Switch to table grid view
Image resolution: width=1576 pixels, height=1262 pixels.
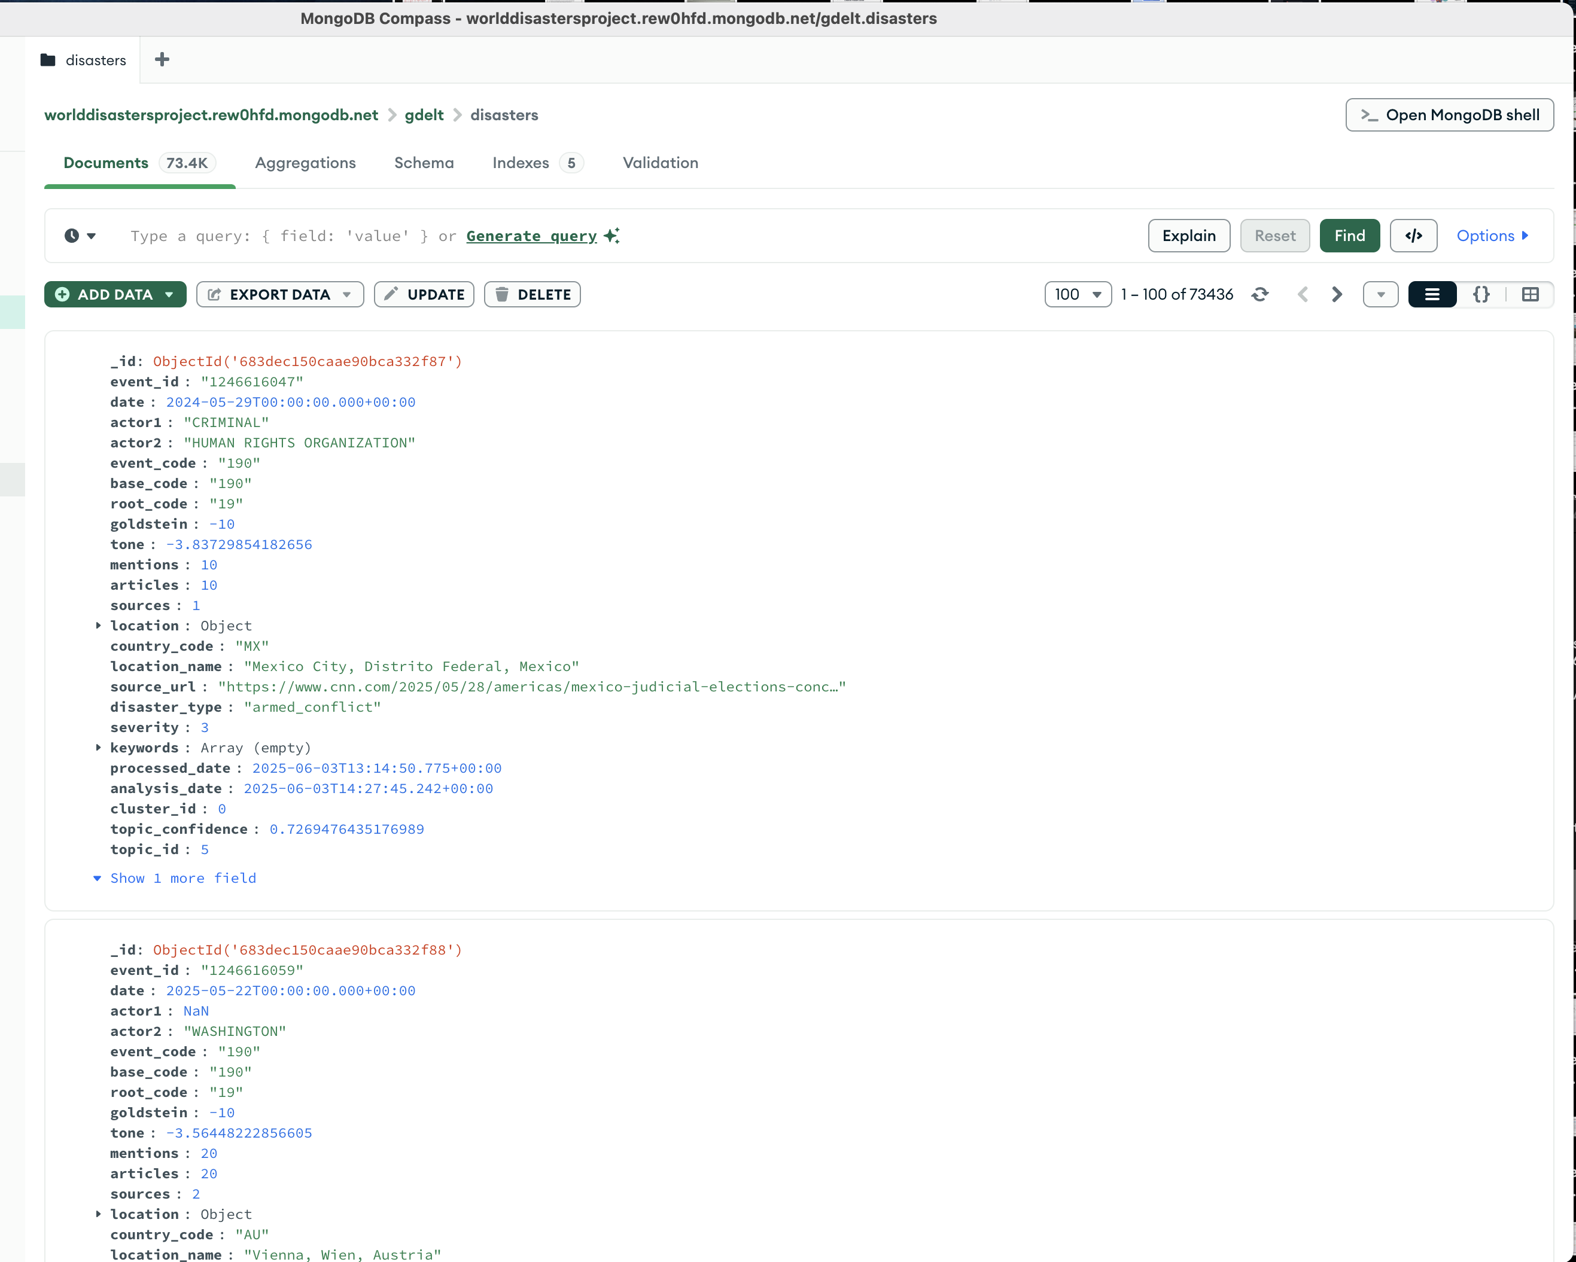[x=1529, y=294]
